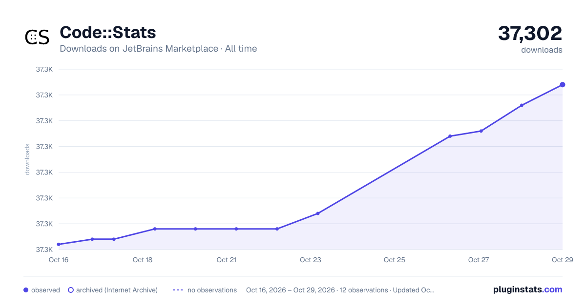
Task: Click the 'downloads' label under 37,302
Action: pyautogui.click(x=542, y=50)
